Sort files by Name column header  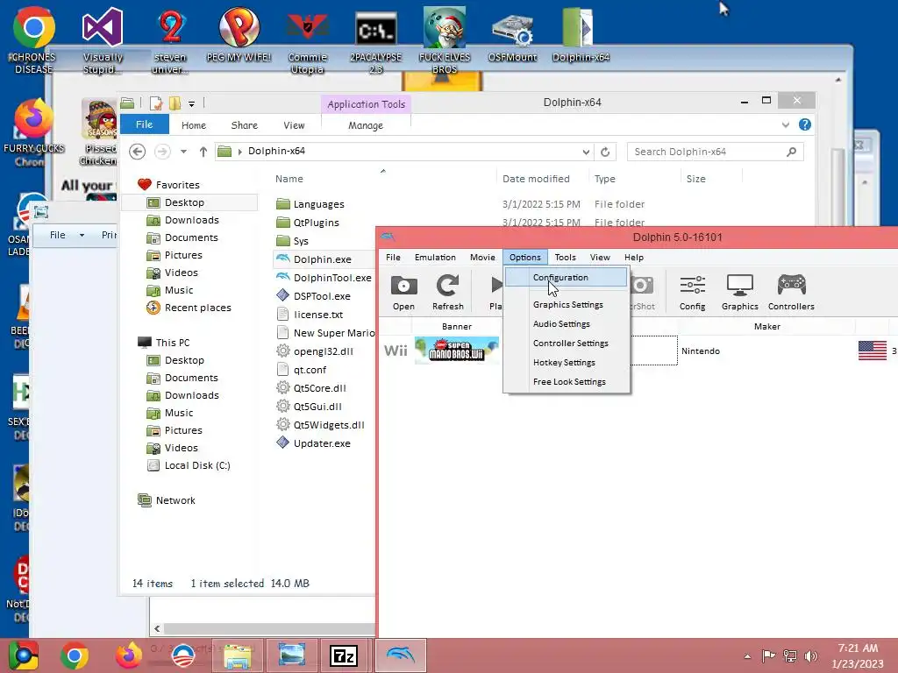[x=289, y=179]
